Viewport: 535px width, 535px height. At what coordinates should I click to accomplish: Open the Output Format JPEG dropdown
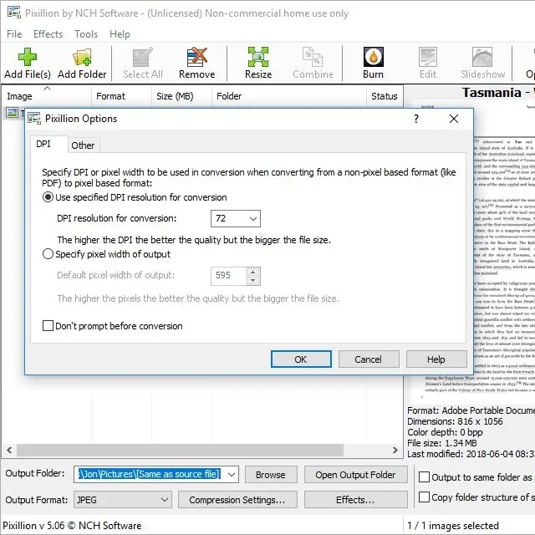(123, 500)
